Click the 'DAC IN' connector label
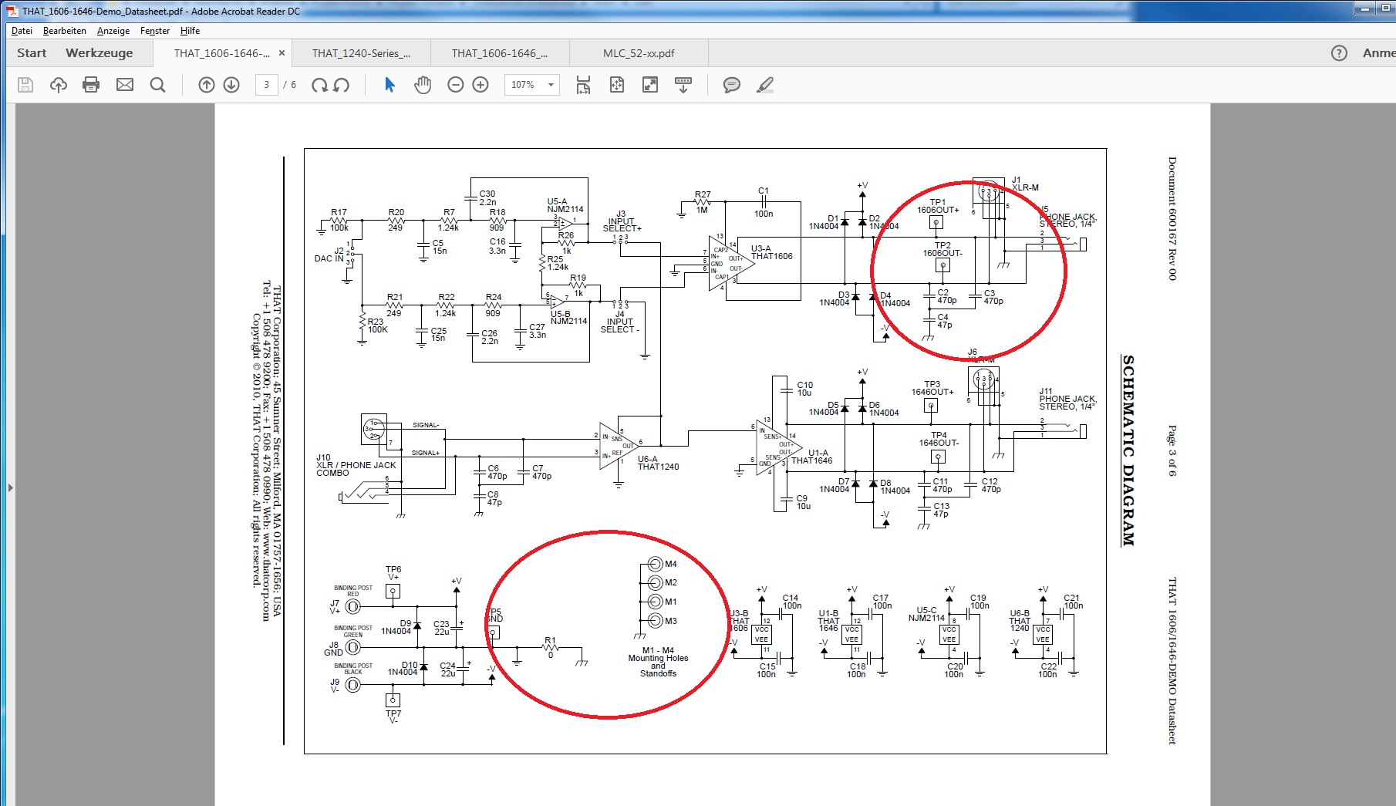1396x806 pixels. coord(329,258)
